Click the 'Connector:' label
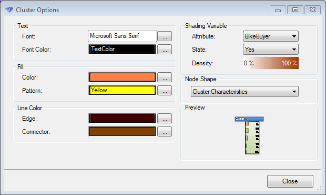The width and height of the screenshot is (326, 195). click(x=36, y=132)
